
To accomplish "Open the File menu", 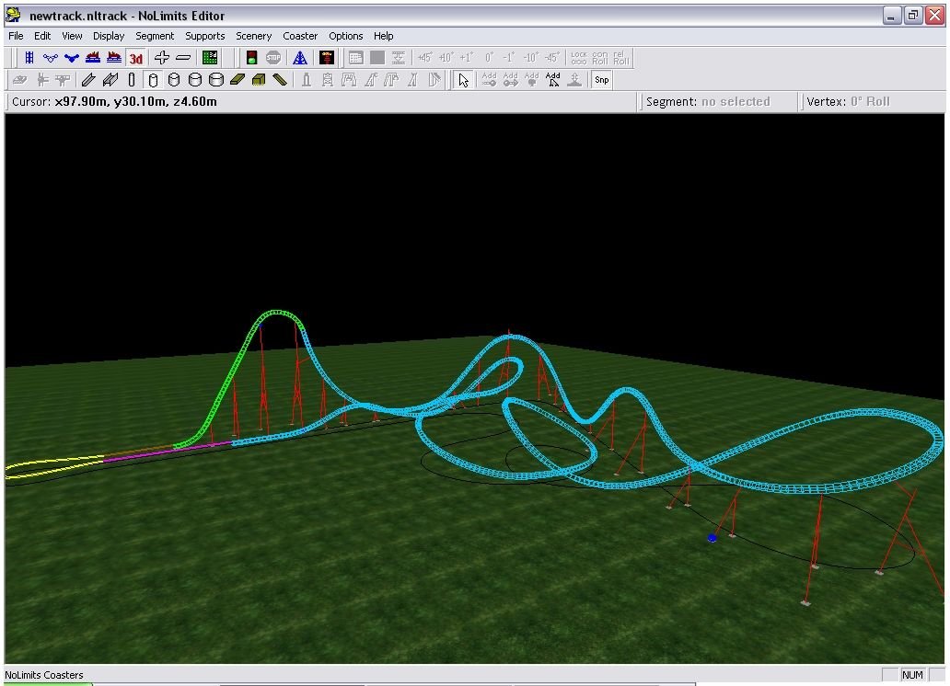I will pos(16,37).
